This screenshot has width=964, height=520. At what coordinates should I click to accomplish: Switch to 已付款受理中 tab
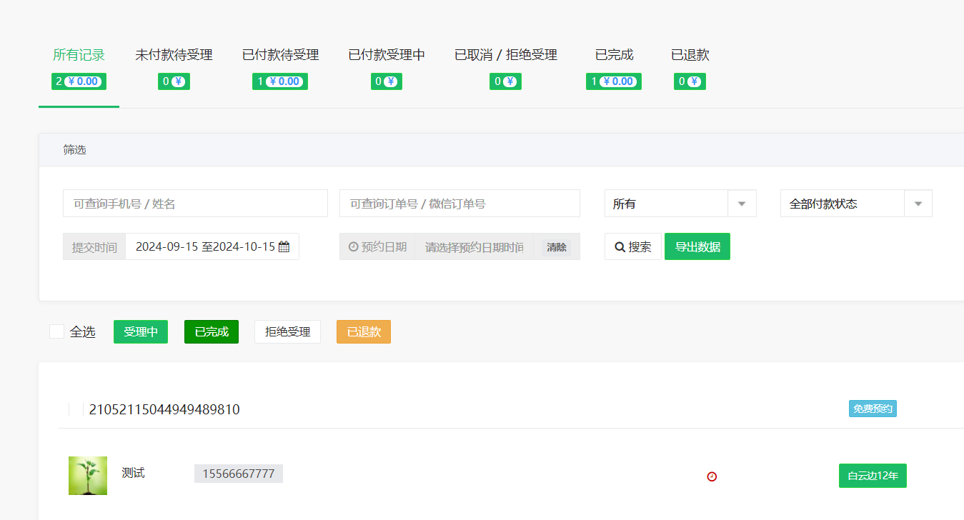coord(387,55)
